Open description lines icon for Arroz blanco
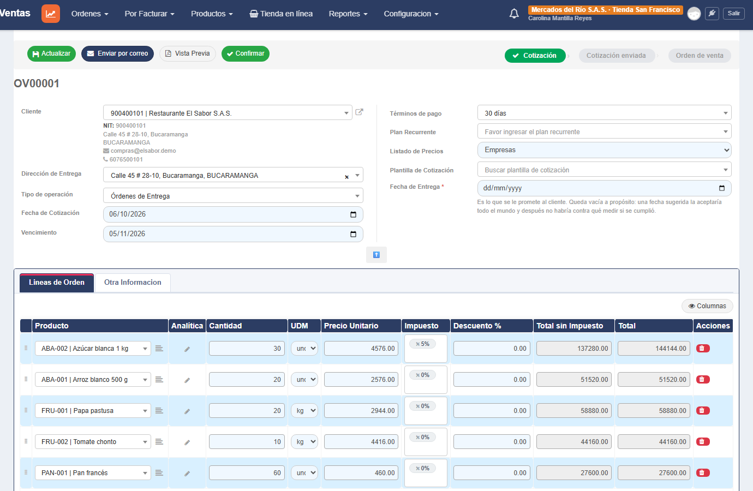 (159, 380)
